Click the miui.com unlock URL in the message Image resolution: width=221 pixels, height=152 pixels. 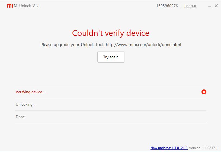143,45
